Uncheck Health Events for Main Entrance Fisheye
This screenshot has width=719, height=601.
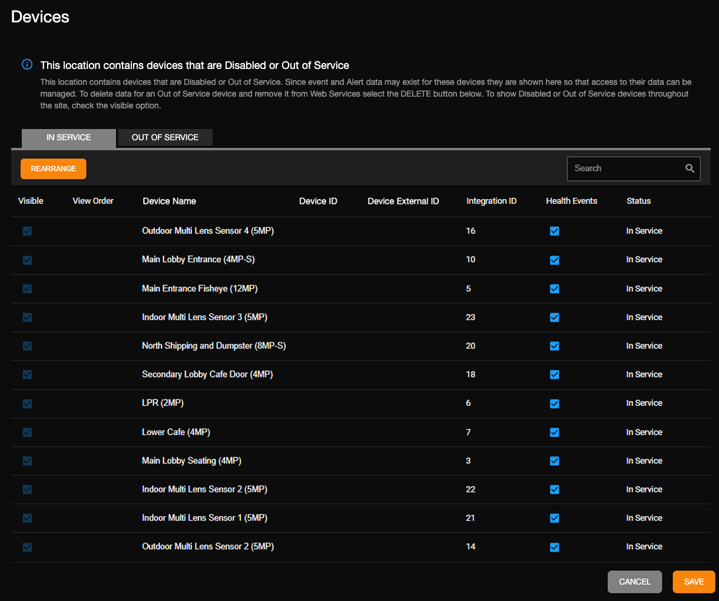pos(554,289)
